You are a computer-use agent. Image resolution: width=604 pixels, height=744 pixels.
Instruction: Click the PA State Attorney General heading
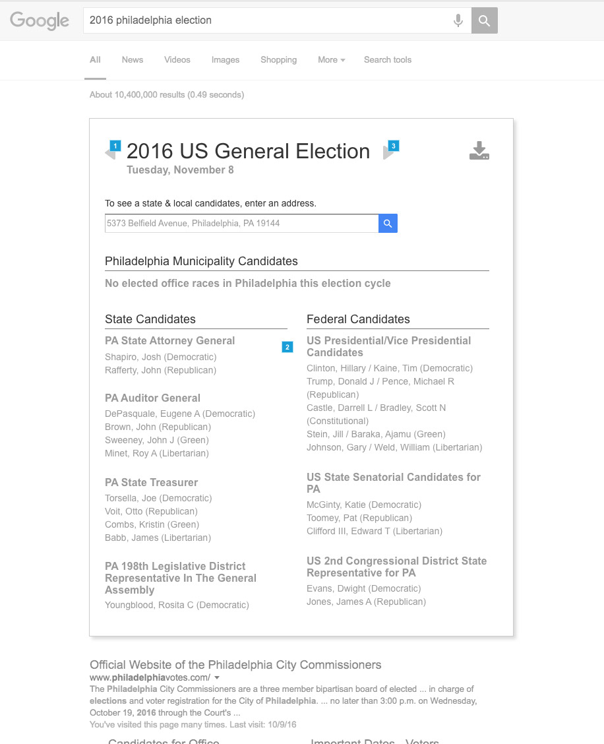click(x=169, y=341)
